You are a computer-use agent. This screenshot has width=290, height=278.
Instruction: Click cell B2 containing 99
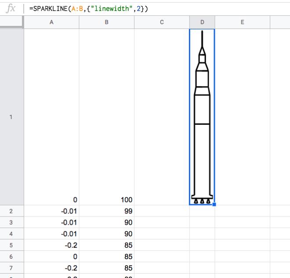[x=106, y=211]
